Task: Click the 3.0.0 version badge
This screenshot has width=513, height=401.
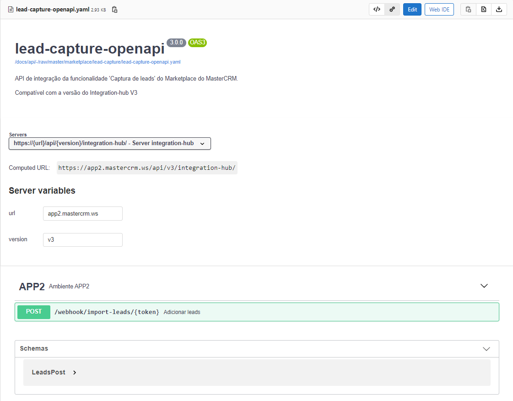Action: tap(176, 43)
